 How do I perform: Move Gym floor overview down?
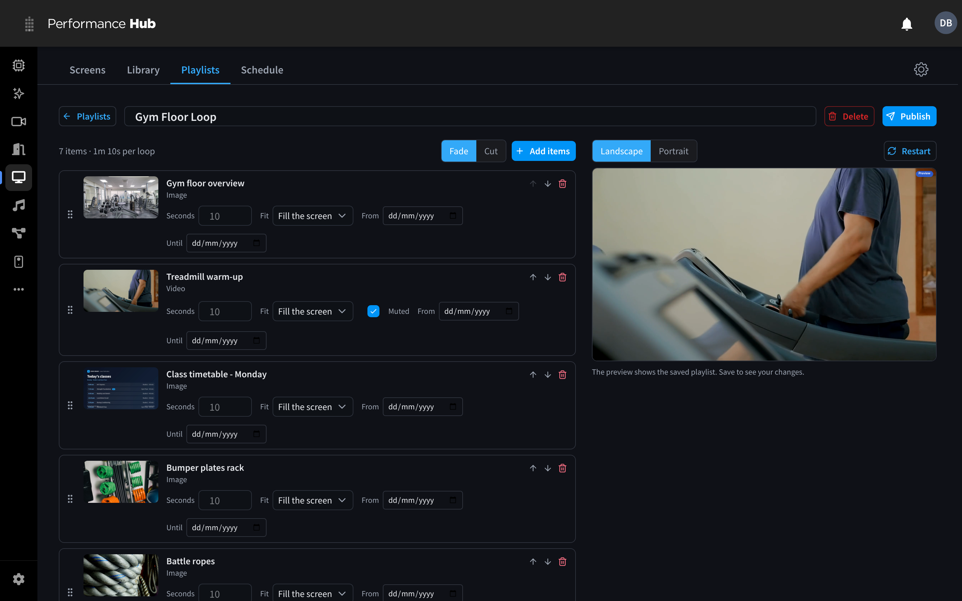547,184
